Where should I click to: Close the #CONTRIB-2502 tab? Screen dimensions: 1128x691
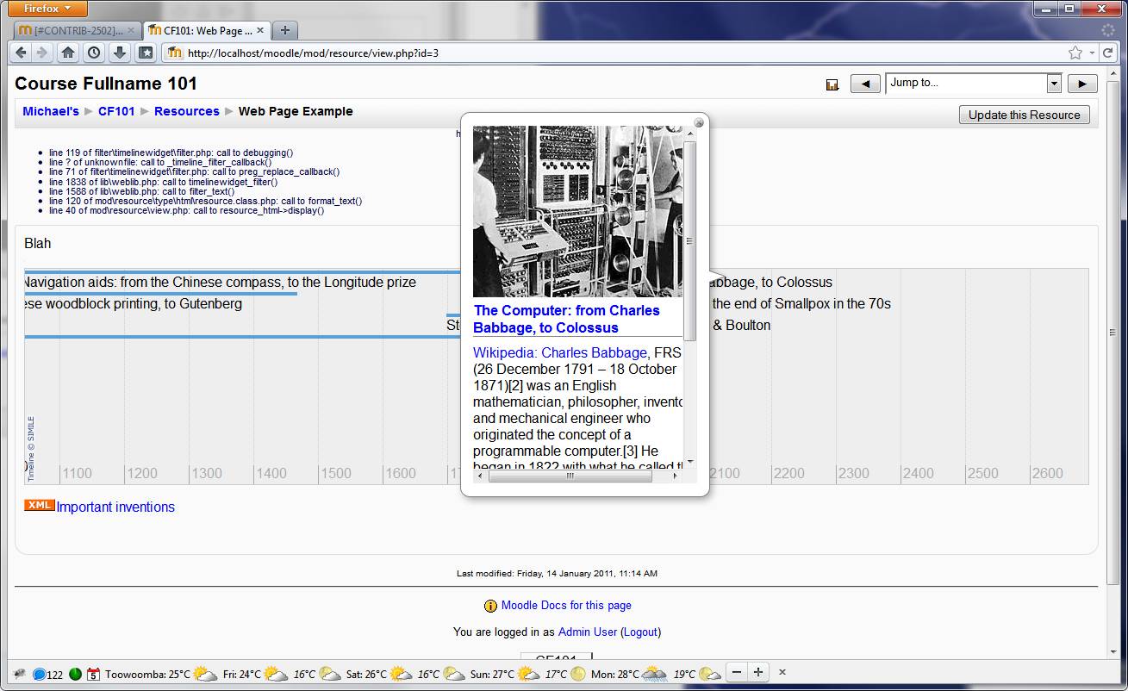pyautogui.click(x=131, y=30)
